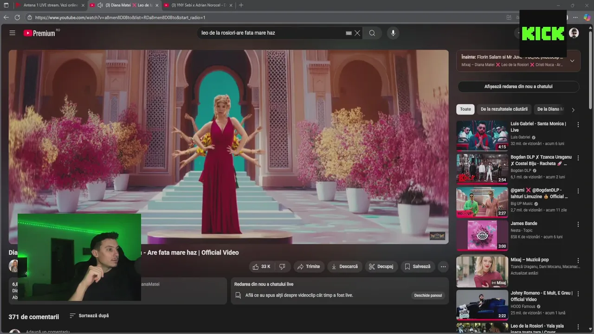Create a clip with Decupaj

click(x=381, y=267)
